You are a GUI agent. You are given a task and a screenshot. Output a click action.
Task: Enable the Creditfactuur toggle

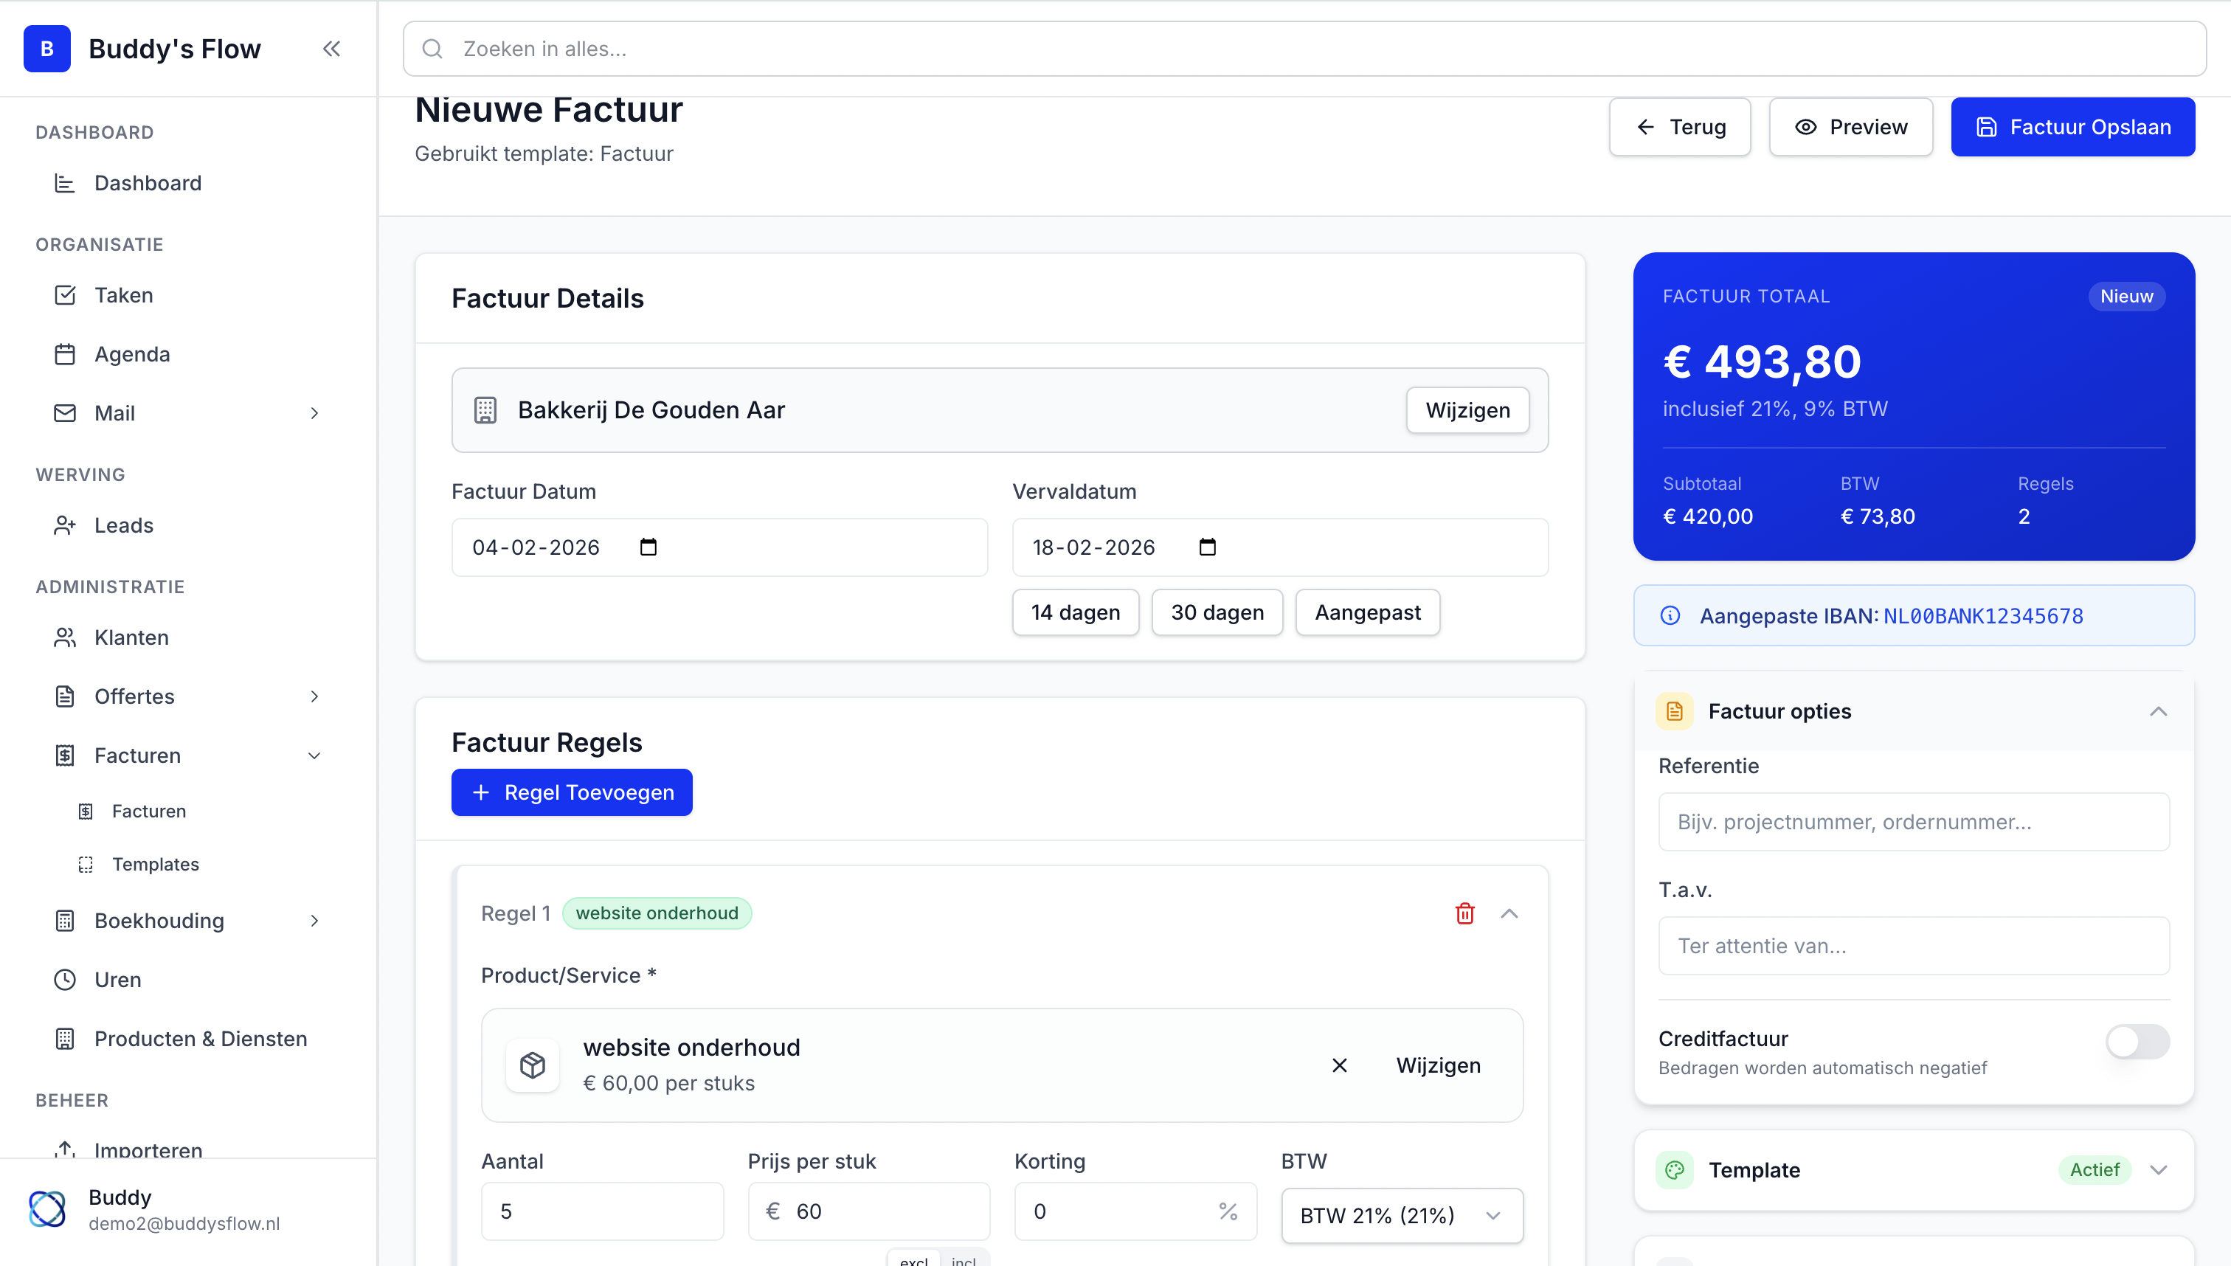click(2137, 1041)
